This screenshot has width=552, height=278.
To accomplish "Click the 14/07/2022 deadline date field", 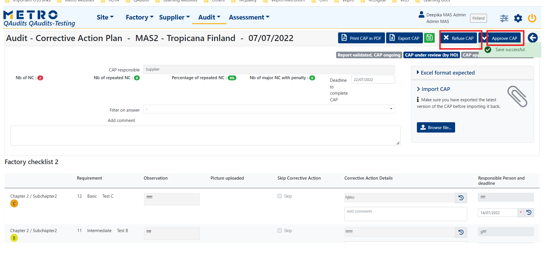I will (498, 213).
